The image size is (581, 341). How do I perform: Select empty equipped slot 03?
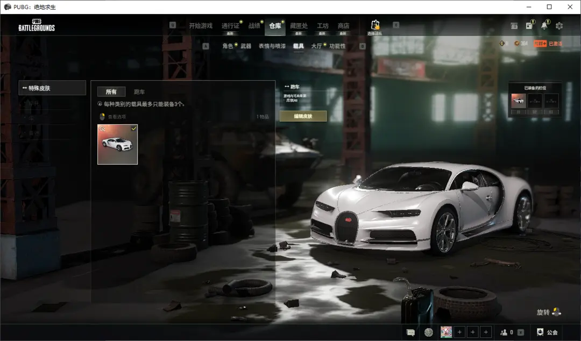tap(551, 101)
